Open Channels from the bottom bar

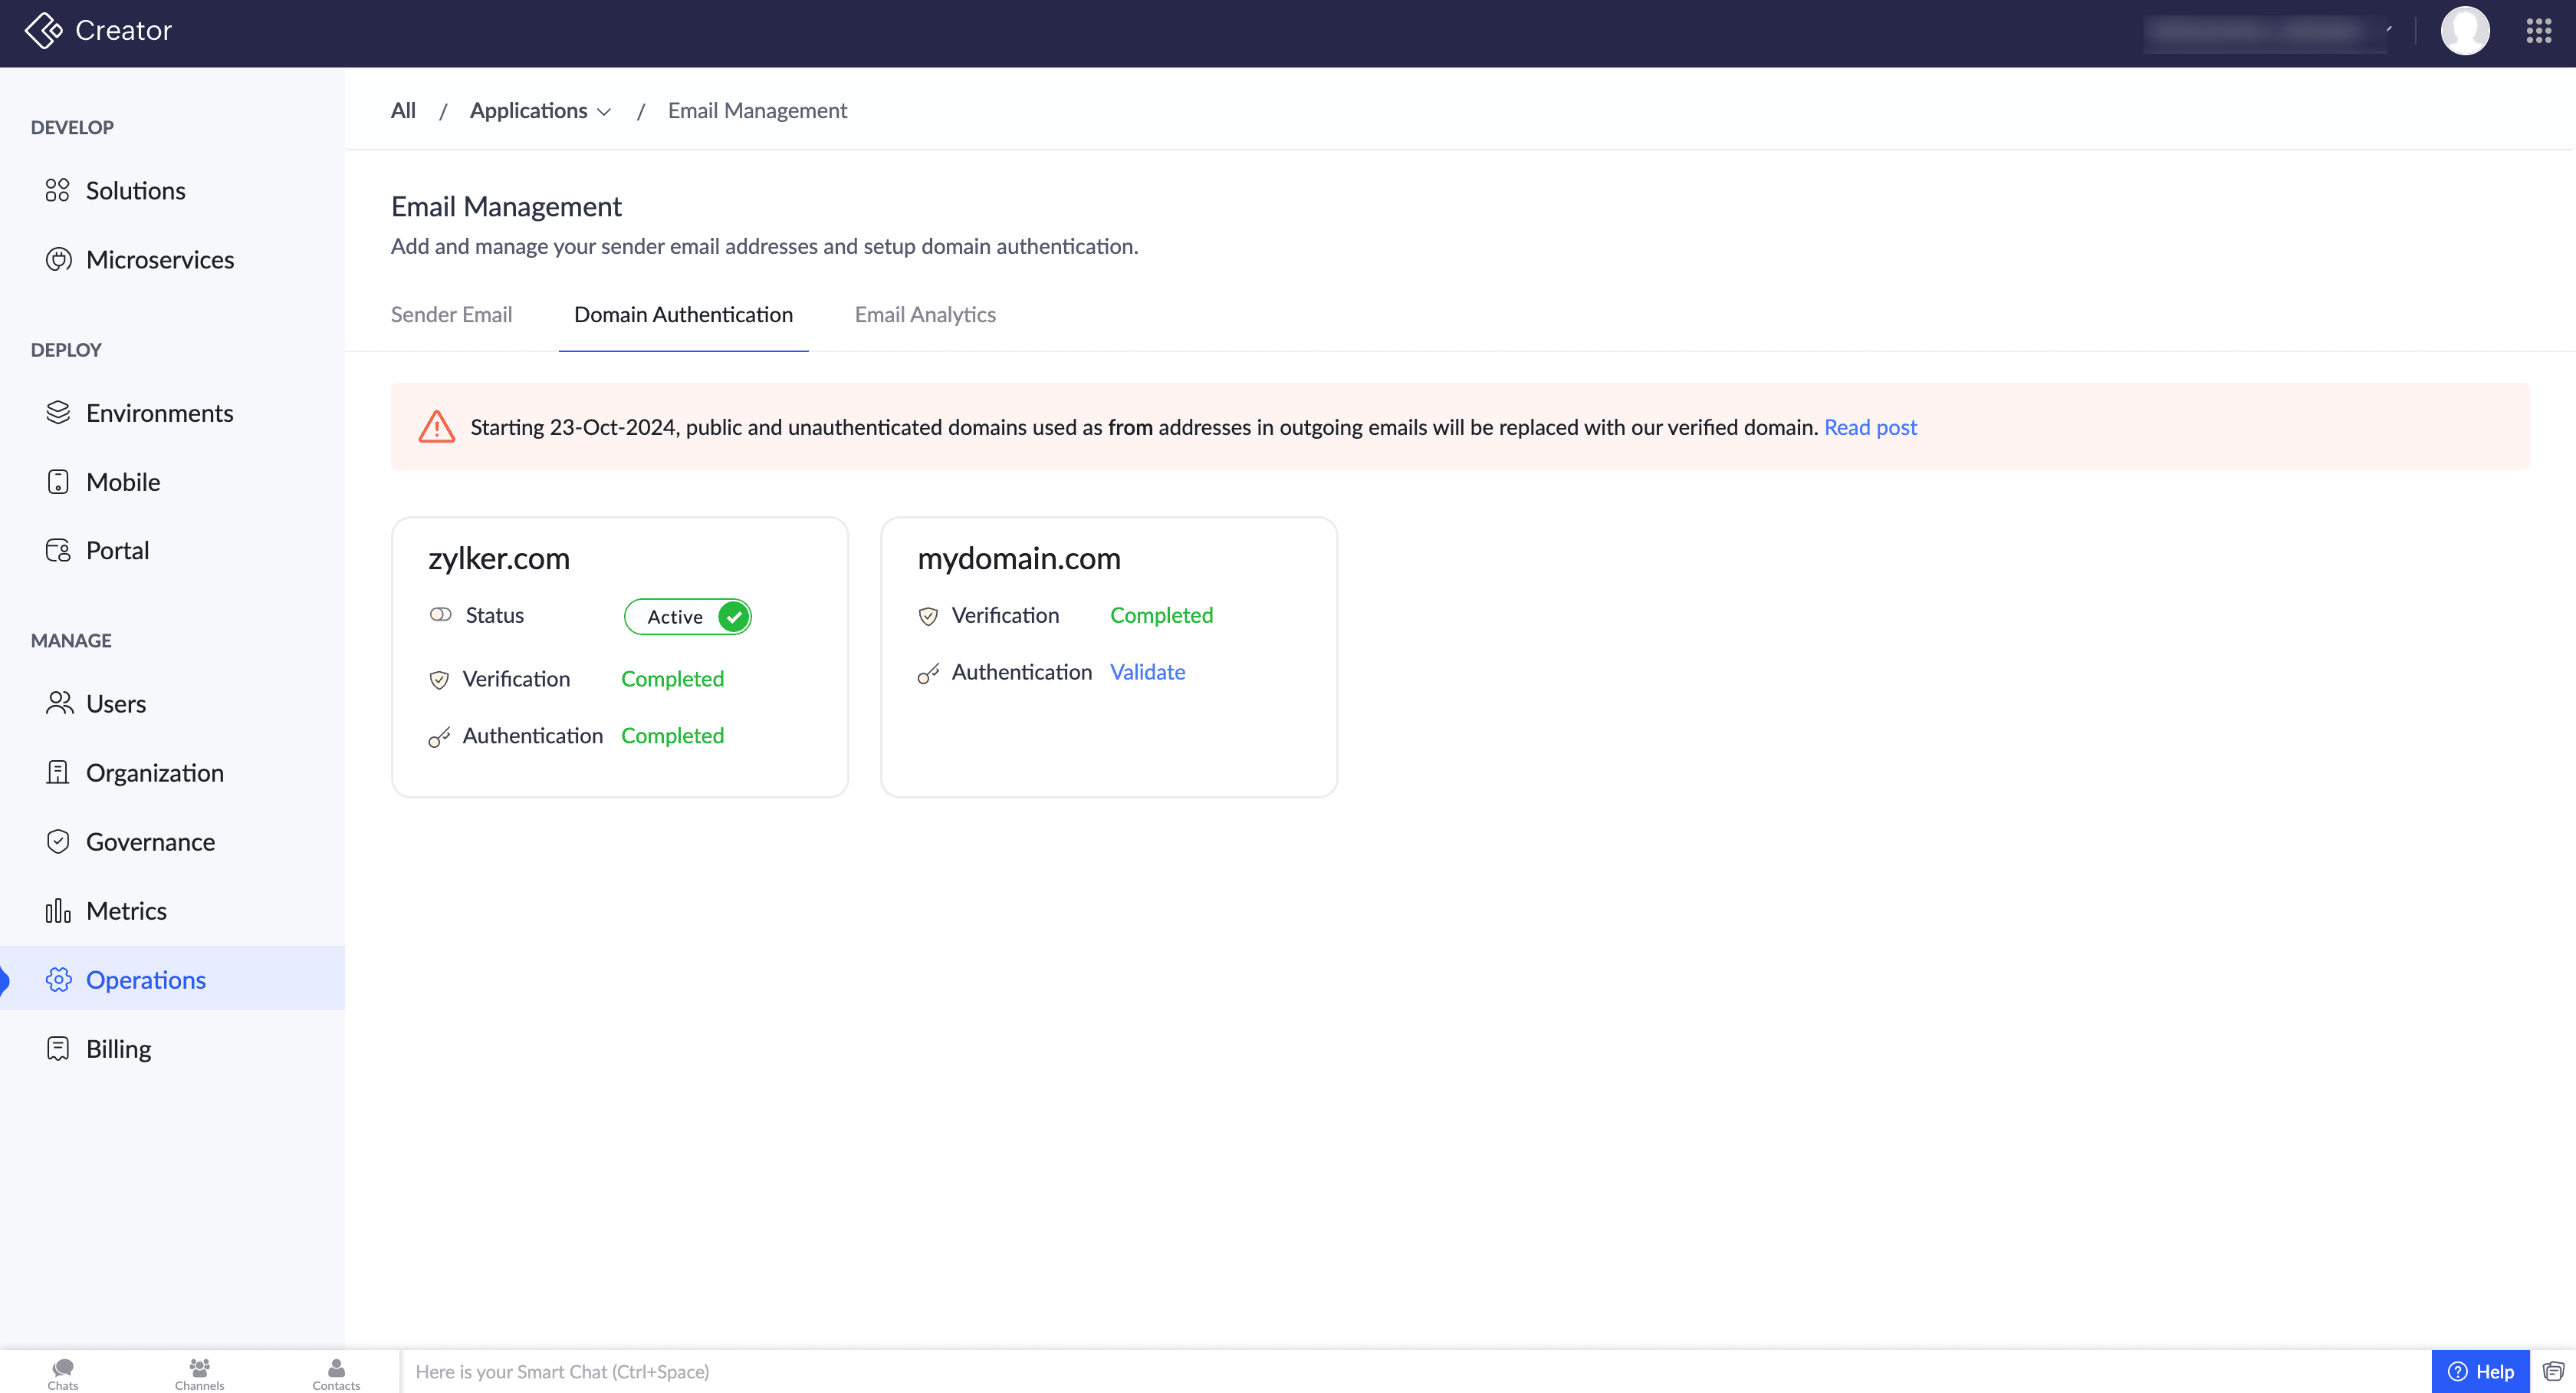(x=199, y=1372)
